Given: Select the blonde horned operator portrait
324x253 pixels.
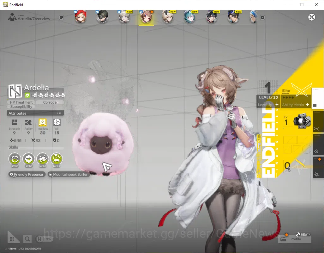Looking at the screenshot, I should pyautogui.click(x=168, y=17).
